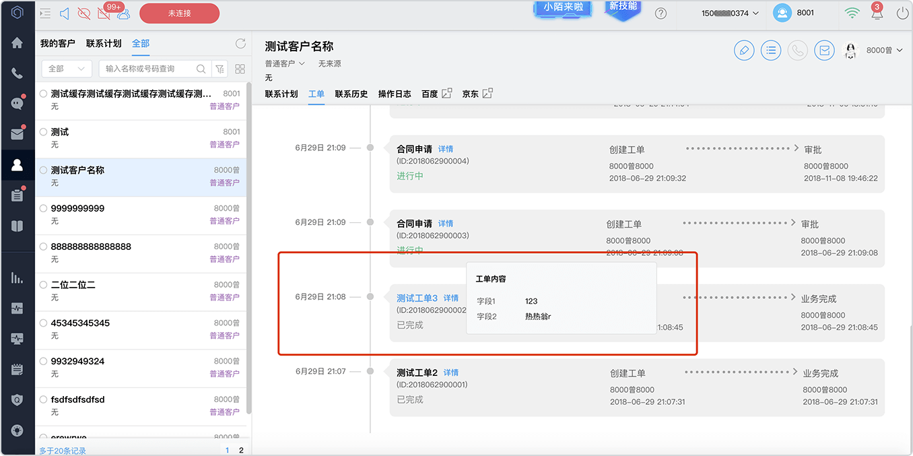
Task: Open the bell notifications with badge 3
Action: coord(877,13)
